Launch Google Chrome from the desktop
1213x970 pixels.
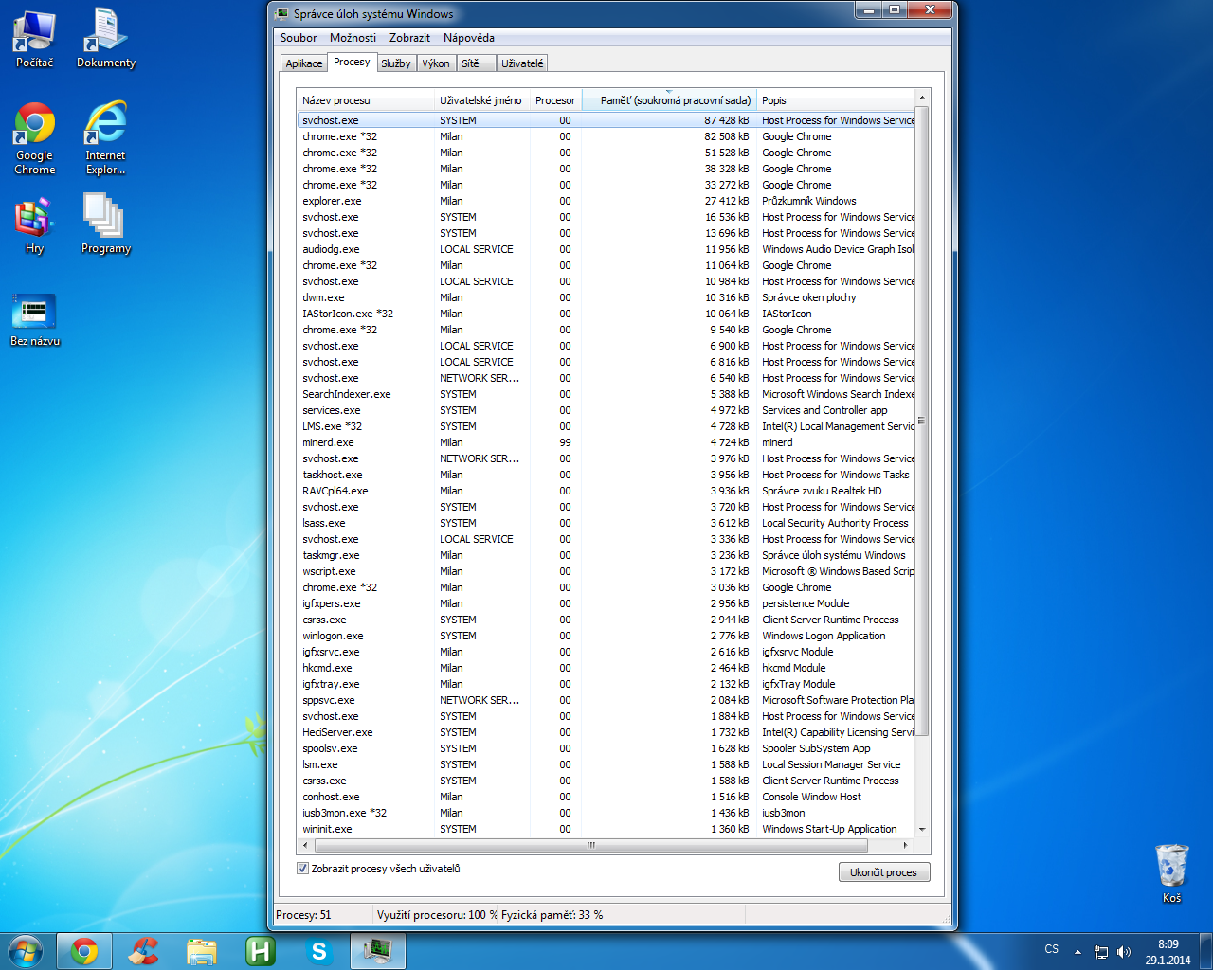click(35, 138)
